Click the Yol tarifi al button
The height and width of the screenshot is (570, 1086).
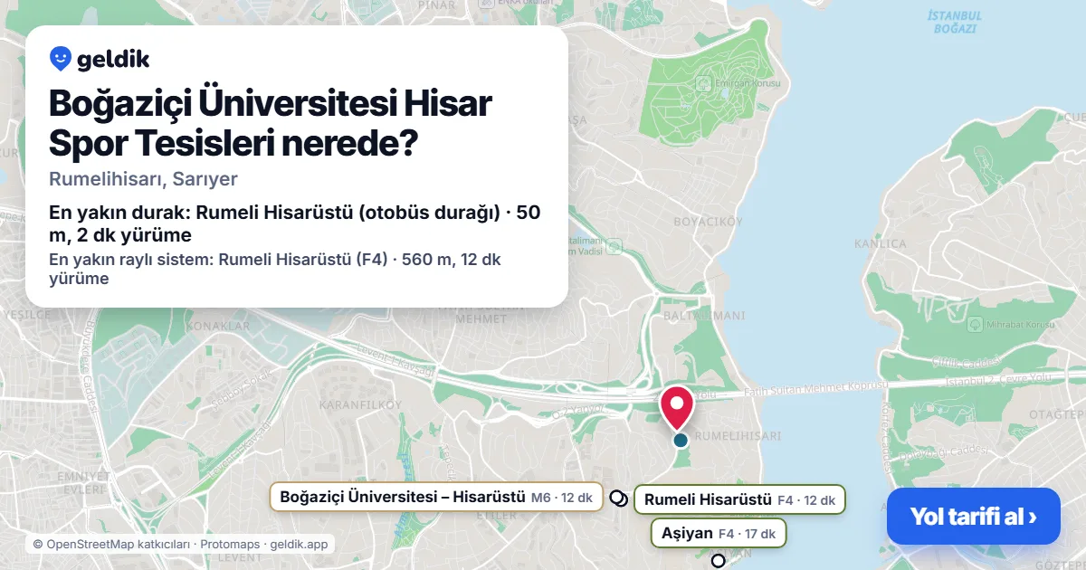click(x=973, y=517)
